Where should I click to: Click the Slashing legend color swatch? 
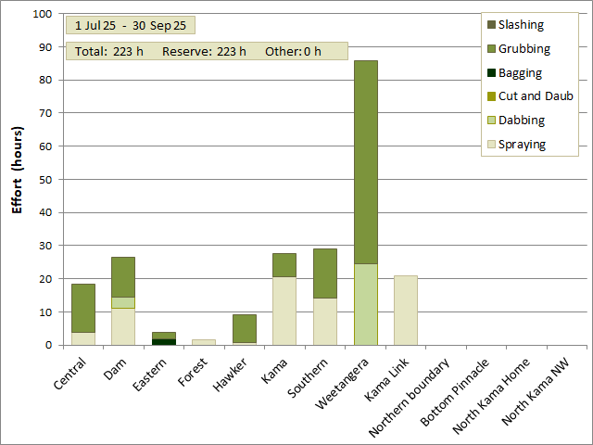(x=491, y=25)
